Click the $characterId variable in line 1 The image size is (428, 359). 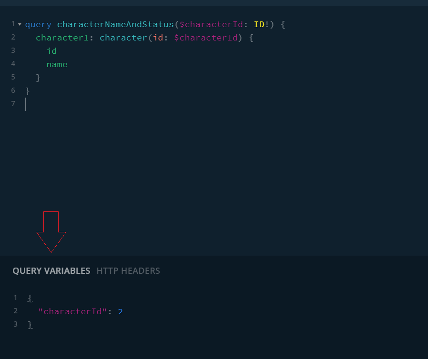[211, 25]
